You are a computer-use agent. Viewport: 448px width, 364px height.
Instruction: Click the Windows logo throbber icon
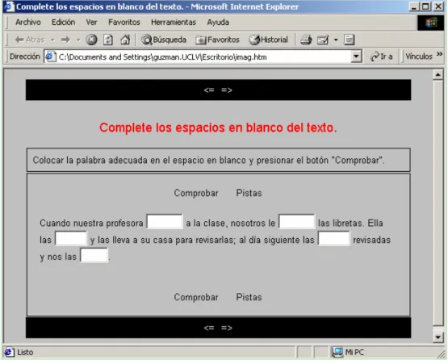431,23
